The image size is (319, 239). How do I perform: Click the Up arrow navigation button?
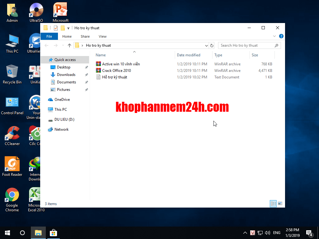(x=69, y=45)
